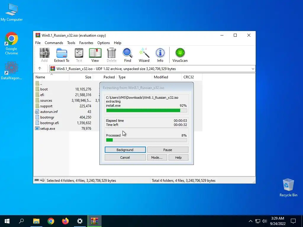Image resolution: width=303 pixels, height=227 pixels.
Task: Click the drive icon in status bar
Action: (x=37, y=180)
